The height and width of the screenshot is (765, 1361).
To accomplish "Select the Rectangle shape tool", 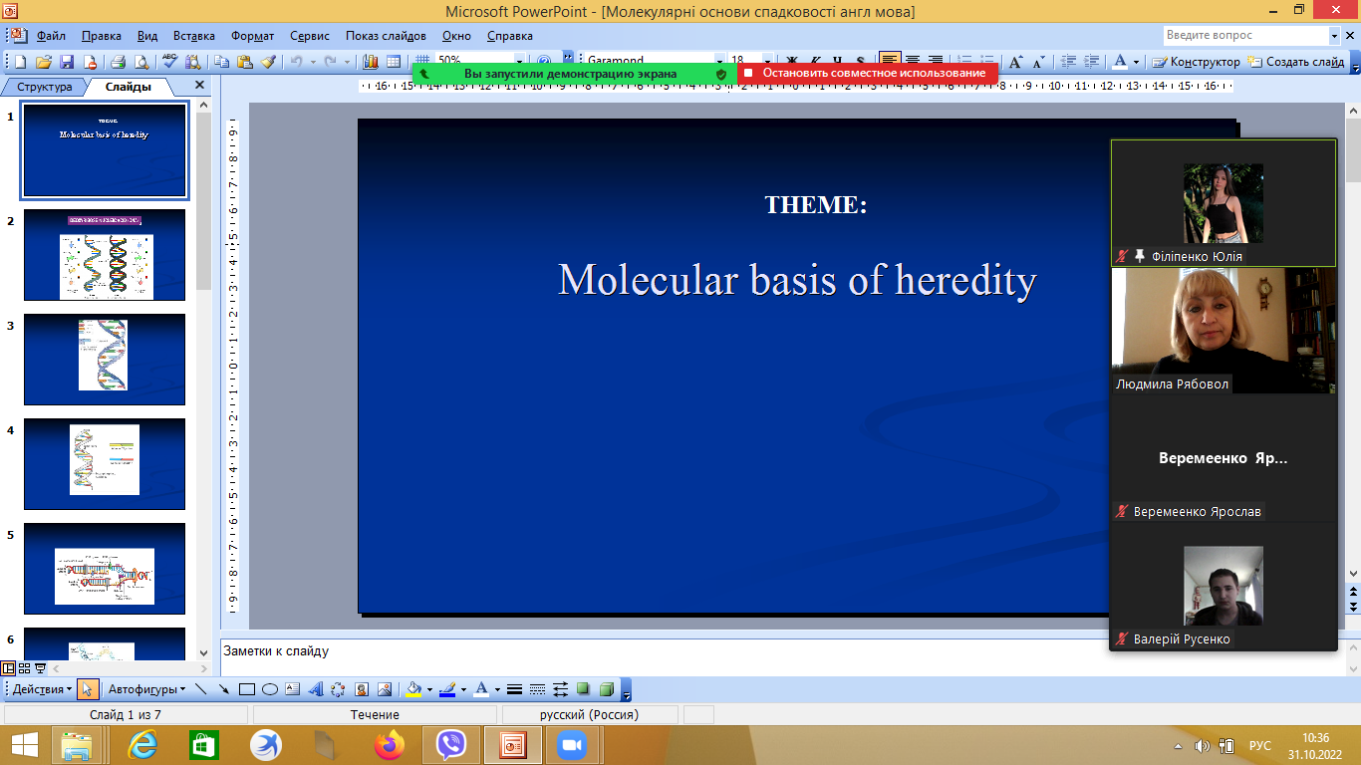I will [247, 689].
